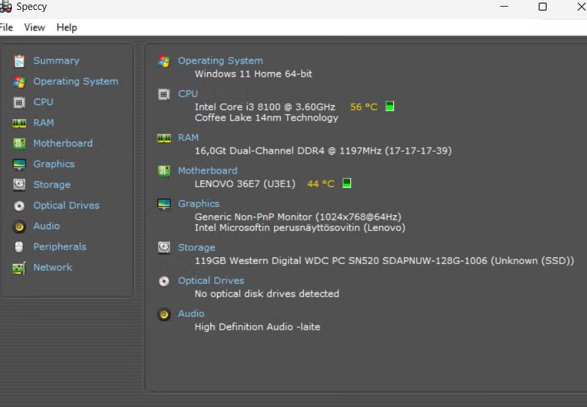587x407 pixels.
Task: Click the 56 °C CPU temperature value
Action: (x=363, y=107)
